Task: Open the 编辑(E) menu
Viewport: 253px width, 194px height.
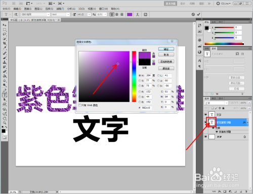Action: click(x=17, y=9)
